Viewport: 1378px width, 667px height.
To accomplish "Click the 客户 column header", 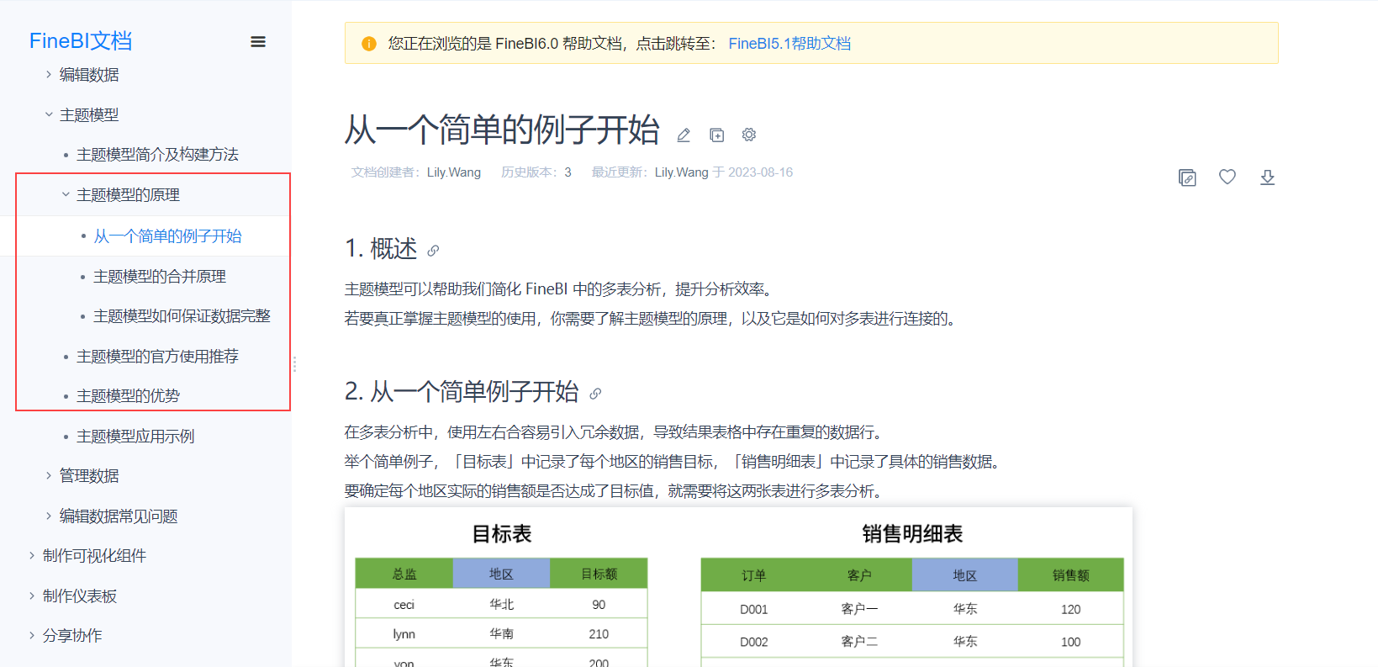I will pos(859,575).
